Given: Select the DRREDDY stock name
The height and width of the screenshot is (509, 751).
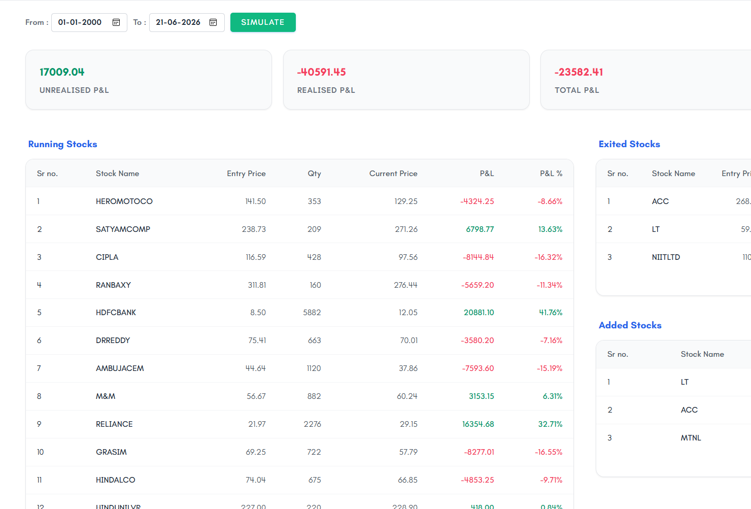Looking at the screenshot, I should click(113, 341).
